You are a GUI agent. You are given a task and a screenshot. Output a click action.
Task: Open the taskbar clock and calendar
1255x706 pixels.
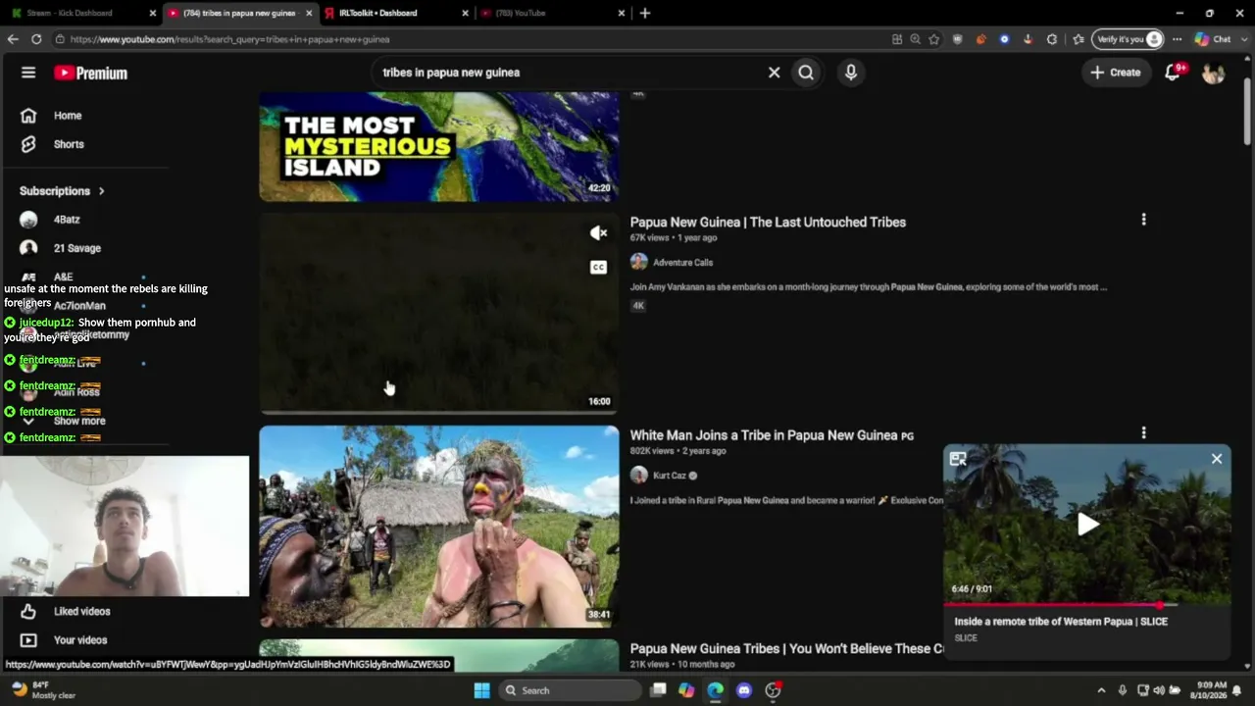pos(1212,690)
